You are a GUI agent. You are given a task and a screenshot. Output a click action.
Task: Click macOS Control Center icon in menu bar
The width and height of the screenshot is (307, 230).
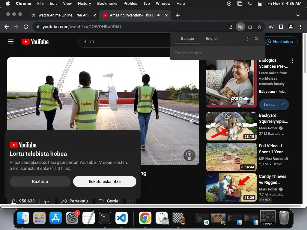pyautogui.click(x=260, y=4)
